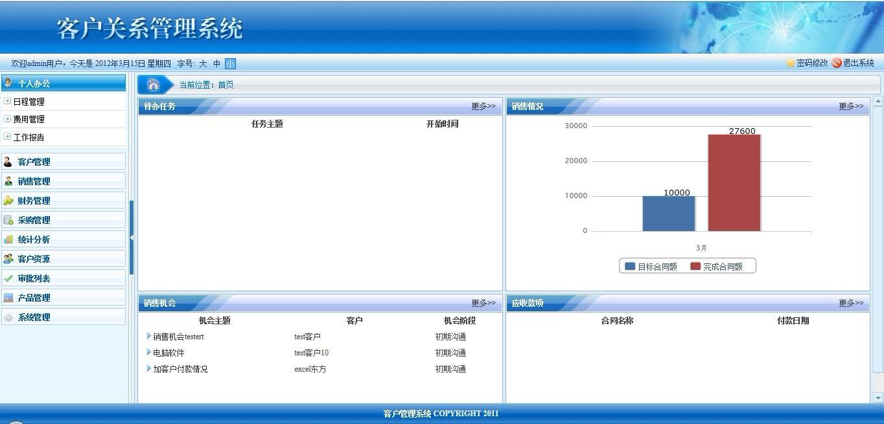Click the 统计分析 chart icon
The height and width of the screenshot is (424, 884).
(x=8, y=240)
